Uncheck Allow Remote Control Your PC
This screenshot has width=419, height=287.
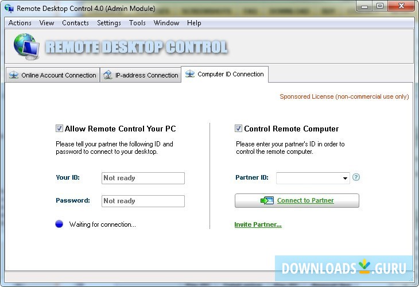[59, 129]
